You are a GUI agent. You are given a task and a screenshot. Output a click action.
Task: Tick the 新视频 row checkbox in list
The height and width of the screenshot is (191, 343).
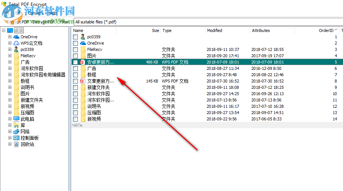click(x=76, y=119)
